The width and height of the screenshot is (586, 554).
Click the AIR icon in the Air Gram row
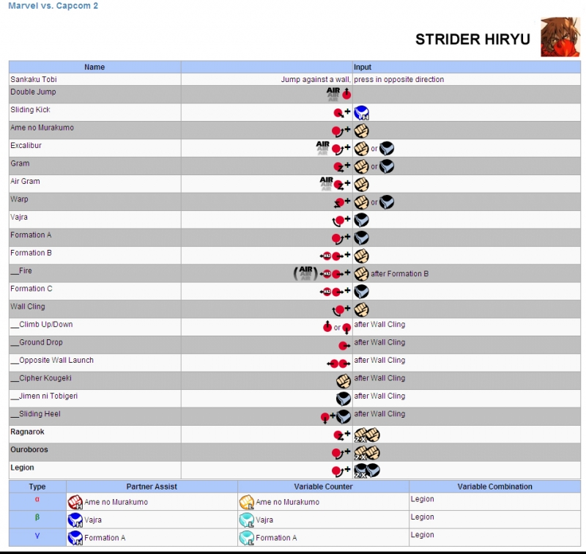coord(326,183)
